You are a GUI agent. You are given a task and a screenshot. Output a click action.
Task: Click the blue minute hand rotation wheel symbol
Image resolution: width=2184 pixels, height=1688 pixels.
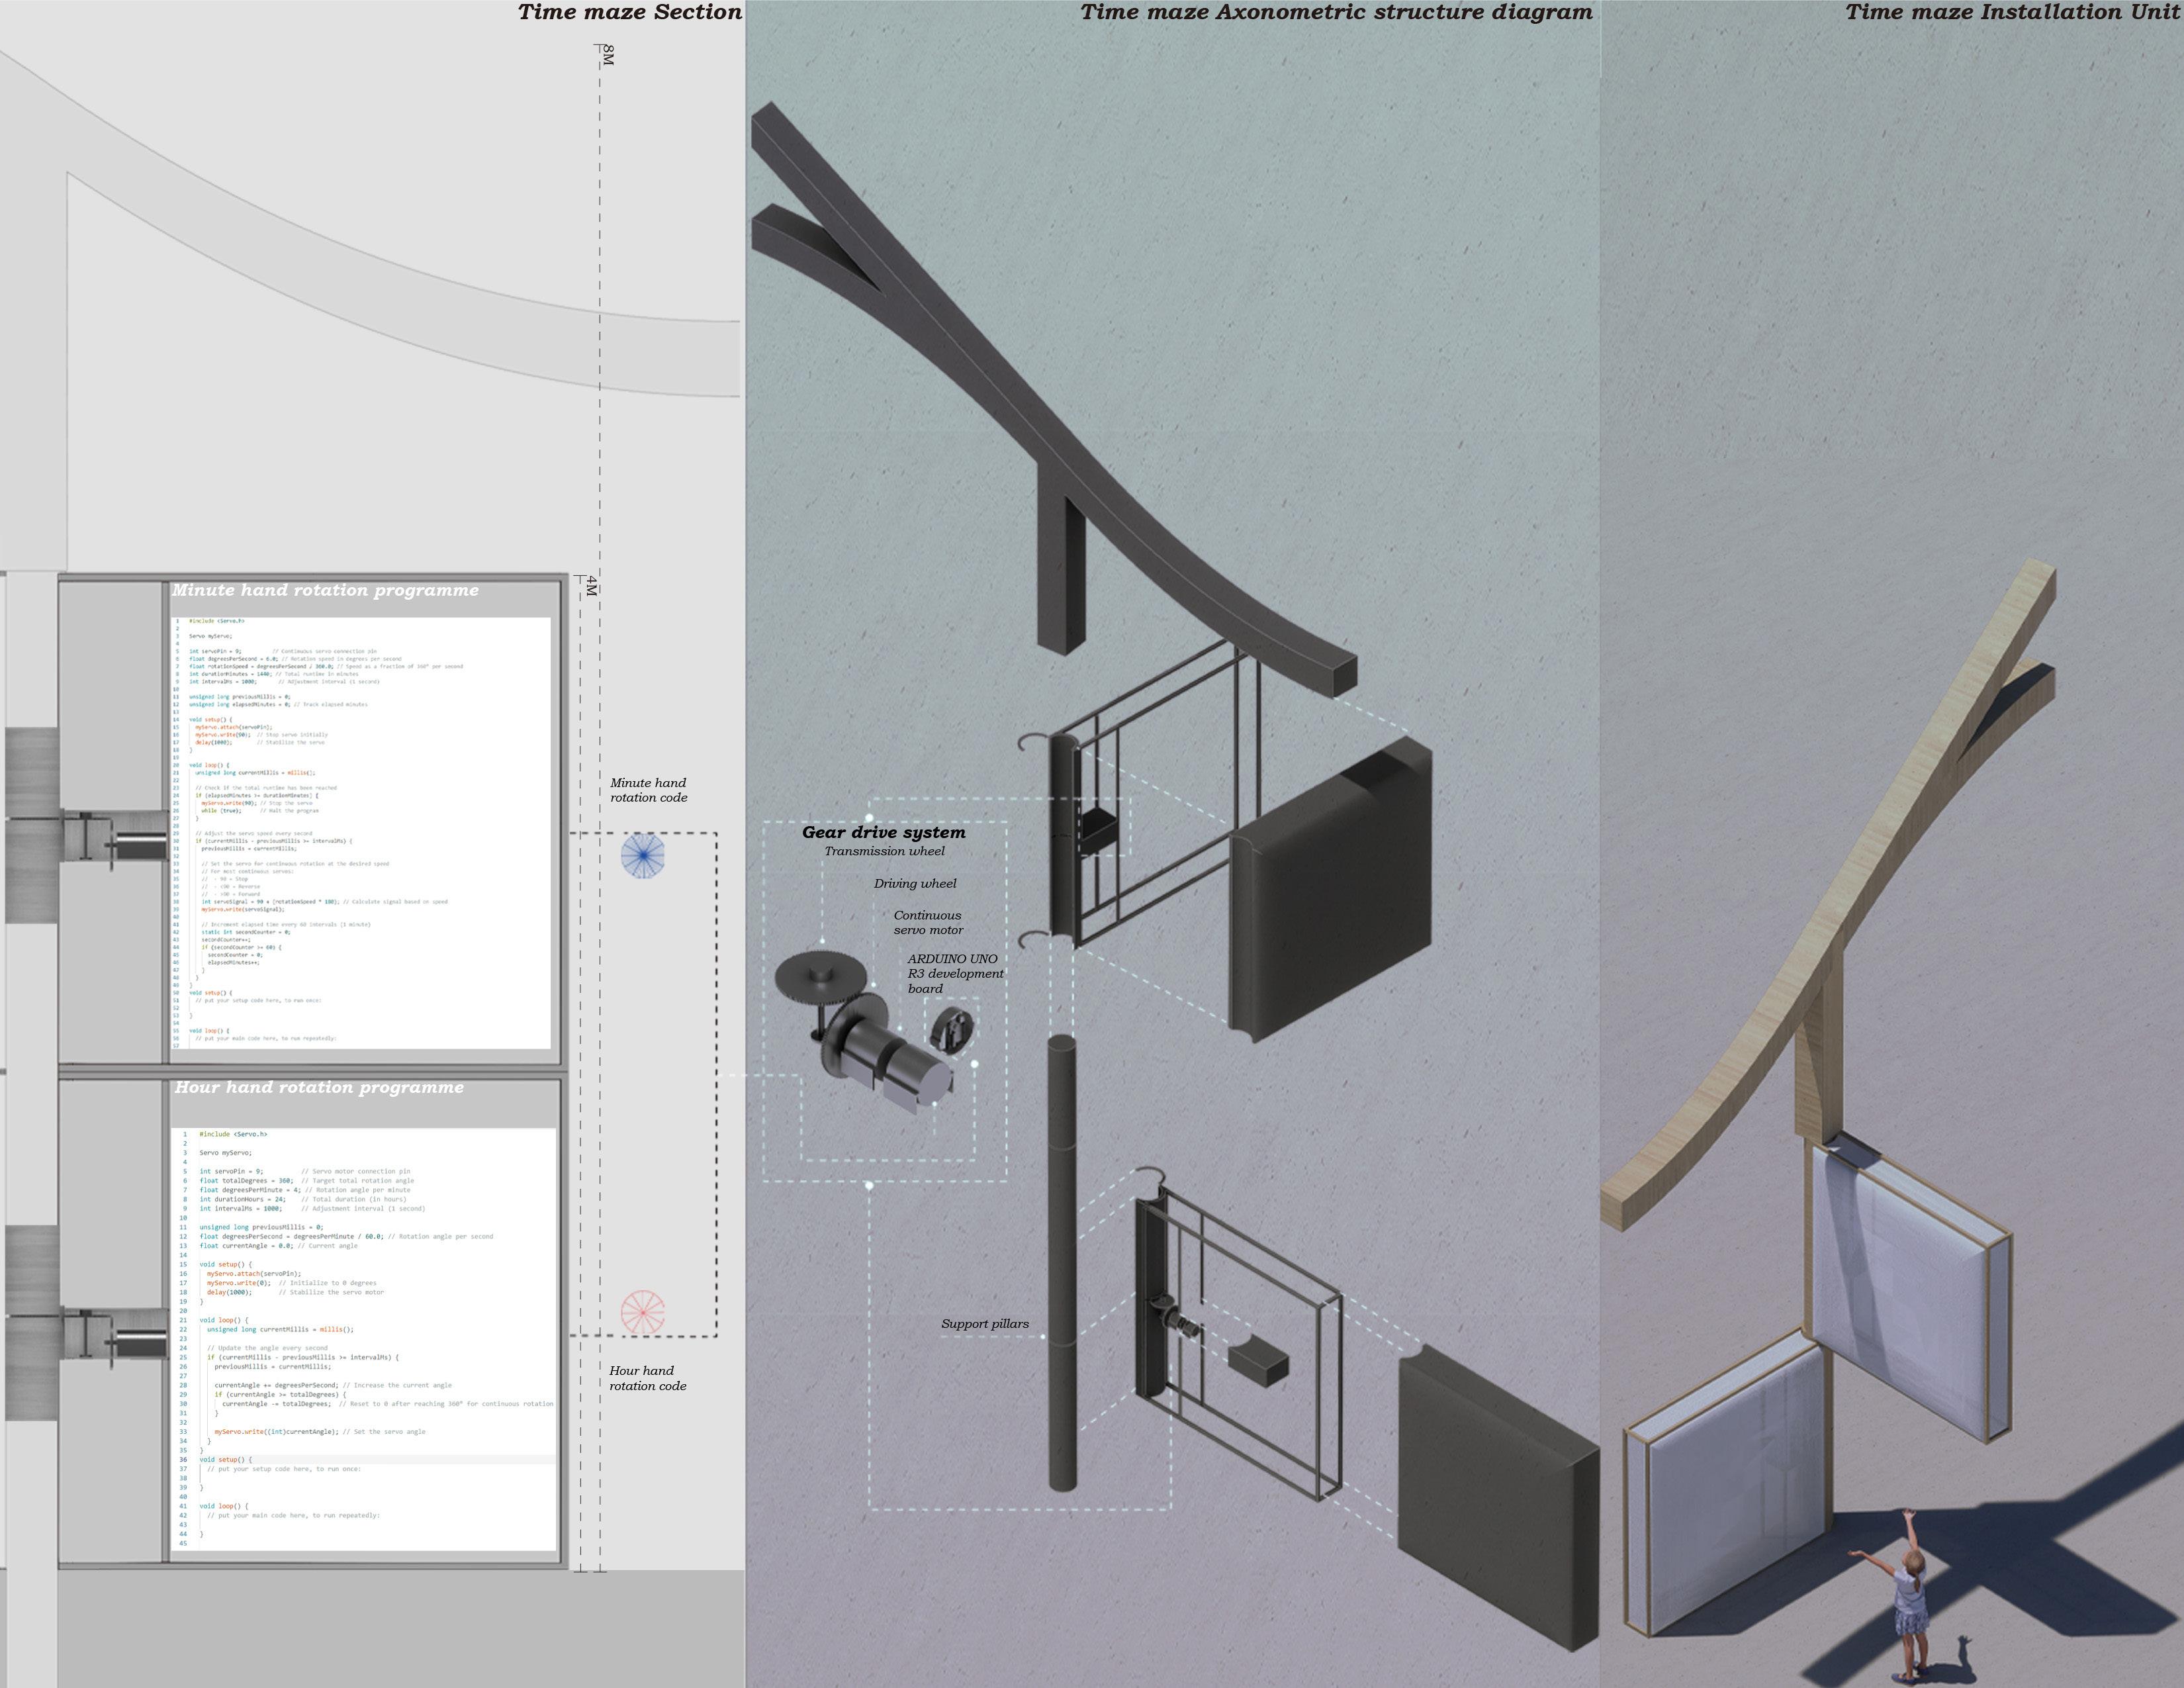pos(643,855)
